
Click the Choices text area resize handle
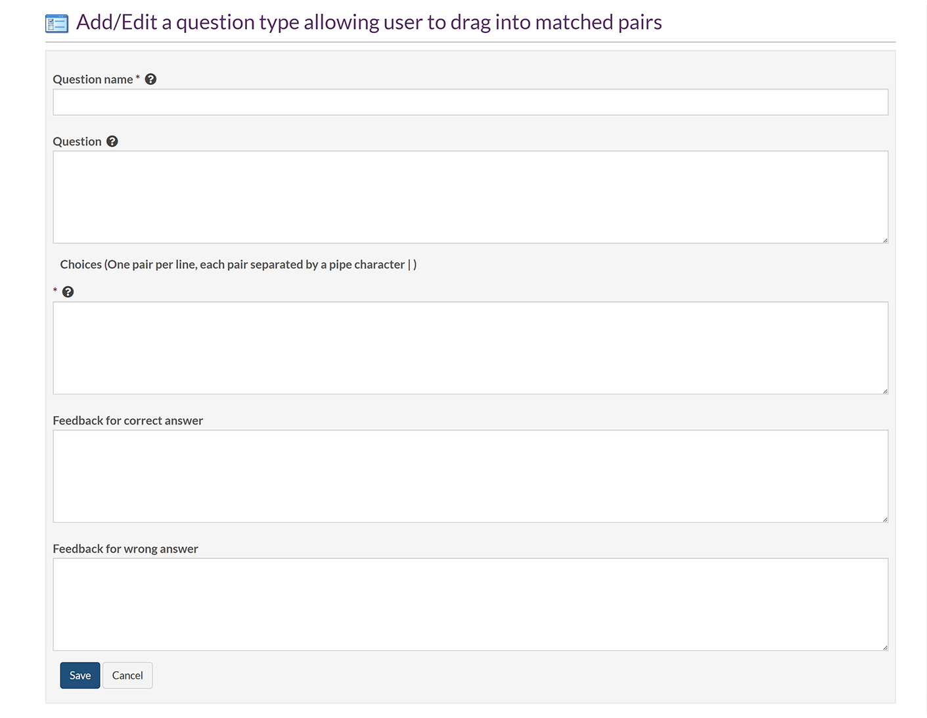pos(885,391)
